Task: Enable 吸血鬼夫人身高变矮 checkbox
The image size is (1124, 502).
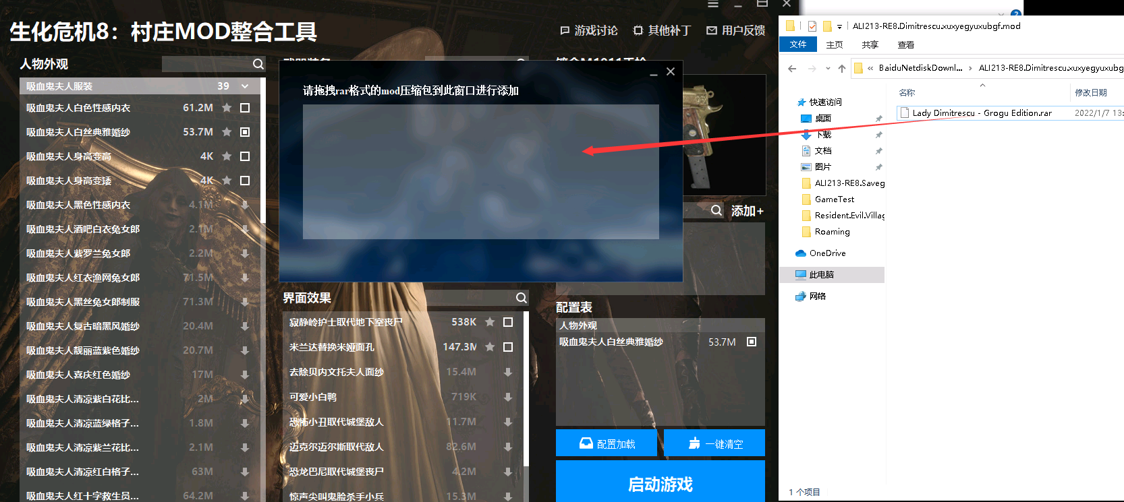Action: 245,181
